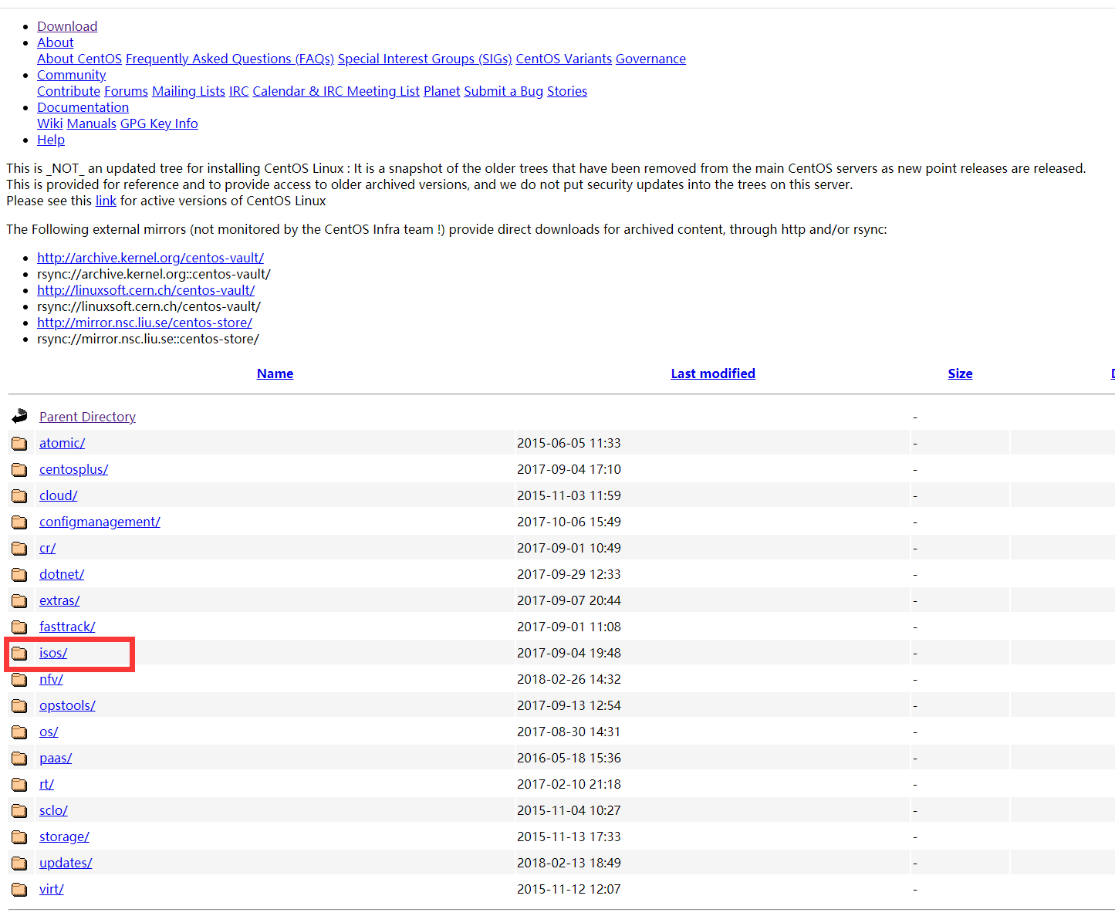Click the Contribute link
Screen dimensions: 1115x916
tap(69, 91)
